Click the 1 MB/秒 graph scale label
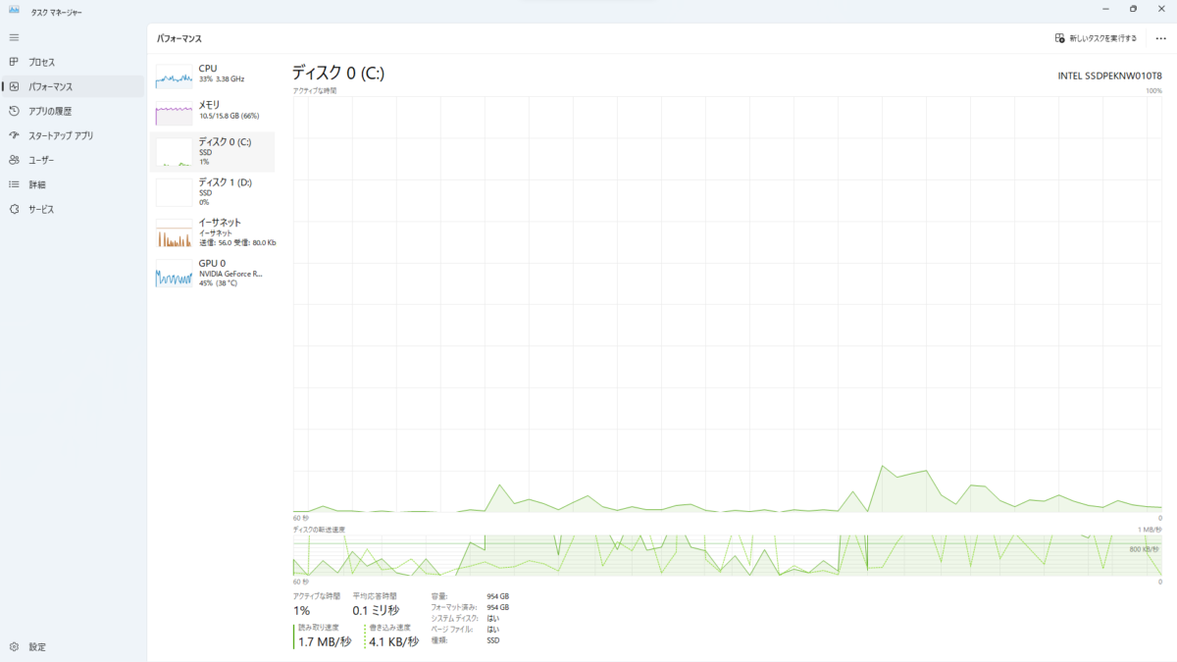Image resolution: width=1177 pixels, height=662 pixels. (1150, 530)
